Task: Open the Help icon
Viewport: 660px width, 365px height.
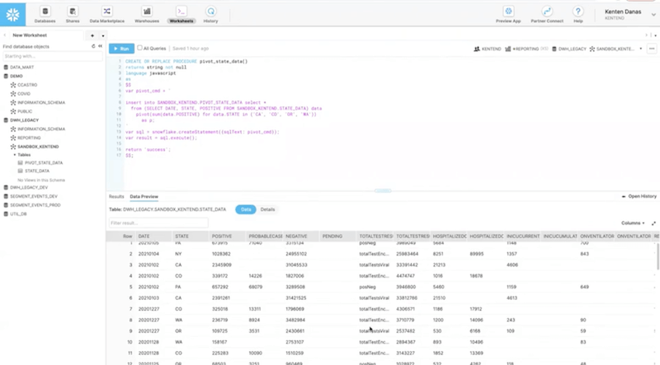Action: [577, 10]
